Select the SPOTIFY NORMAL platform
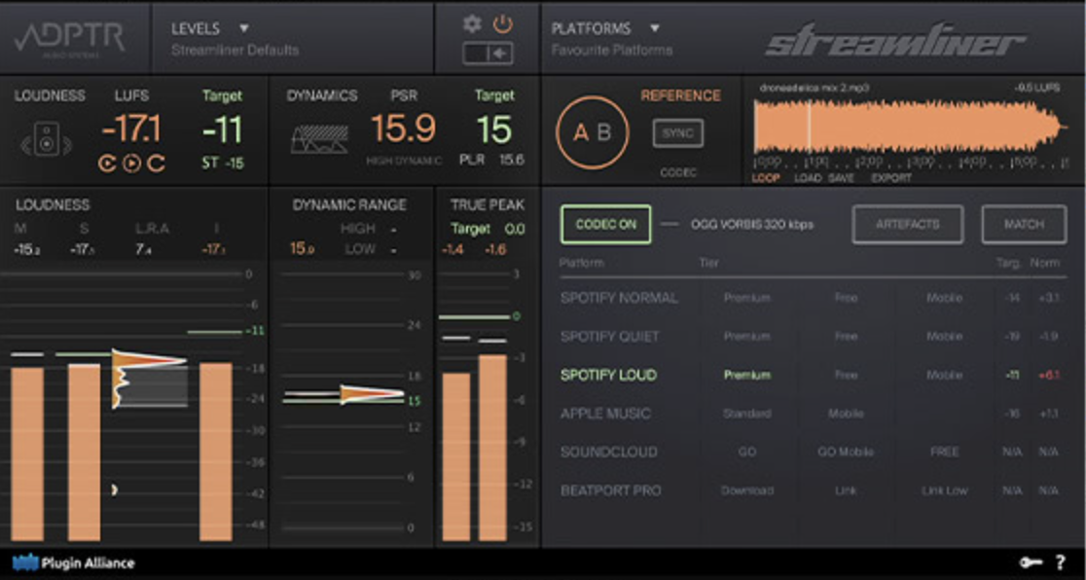 619,298
